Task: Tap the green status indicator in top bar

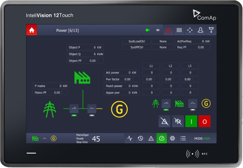Action: coord(147,30)
